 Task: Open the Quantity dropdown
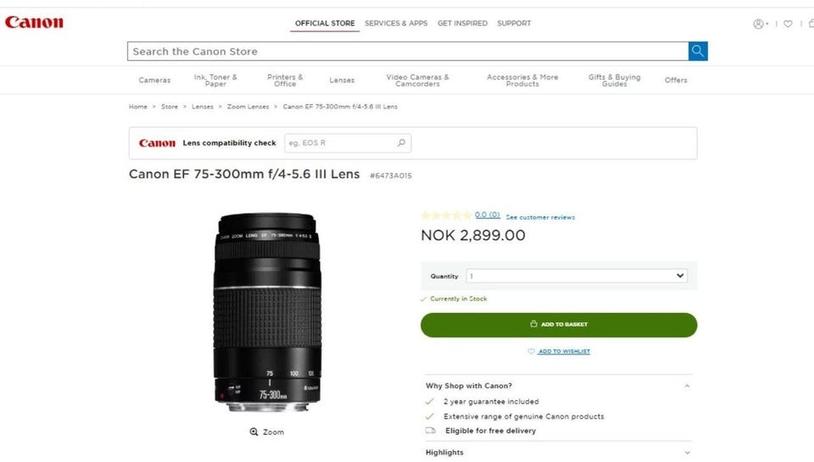point(577,276)
